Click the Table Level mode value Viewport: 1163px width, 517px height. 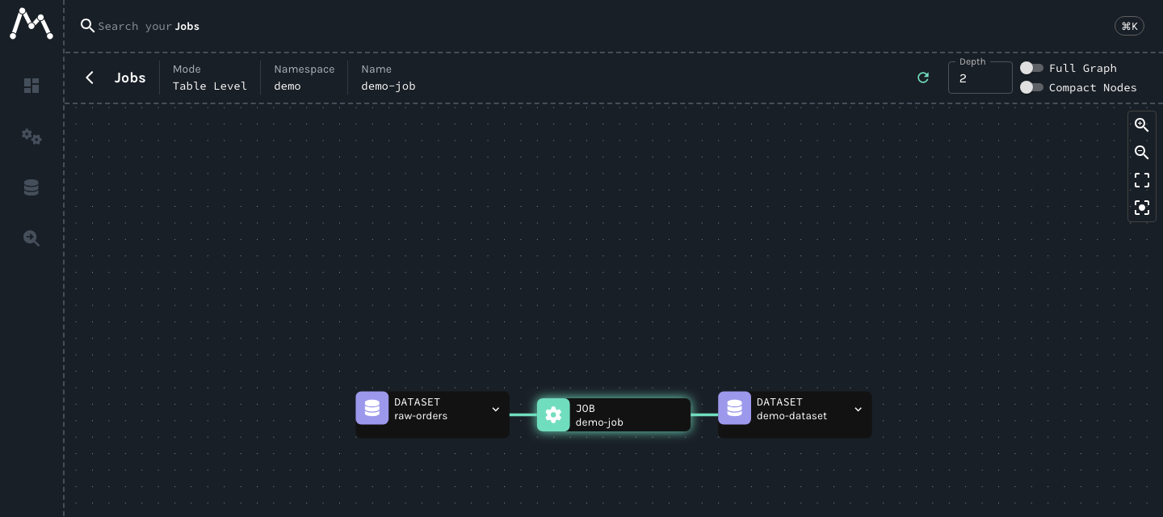pos(210,86)
